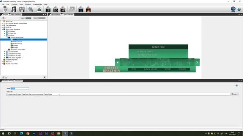Expand the PlayLists node
Viewport: 243px width, 136px height.
[2, 62]
